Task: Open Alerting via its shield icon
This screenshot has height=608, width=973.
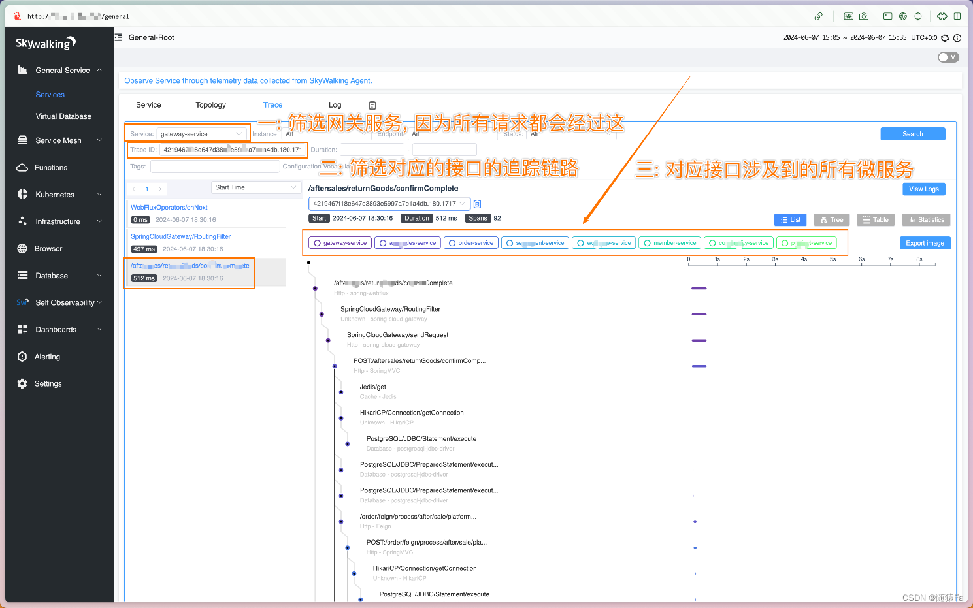Action: [22, 357]
